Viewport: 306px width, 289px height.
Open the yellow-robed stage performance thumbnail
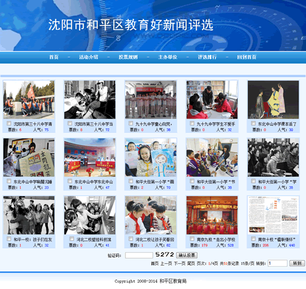273,100
